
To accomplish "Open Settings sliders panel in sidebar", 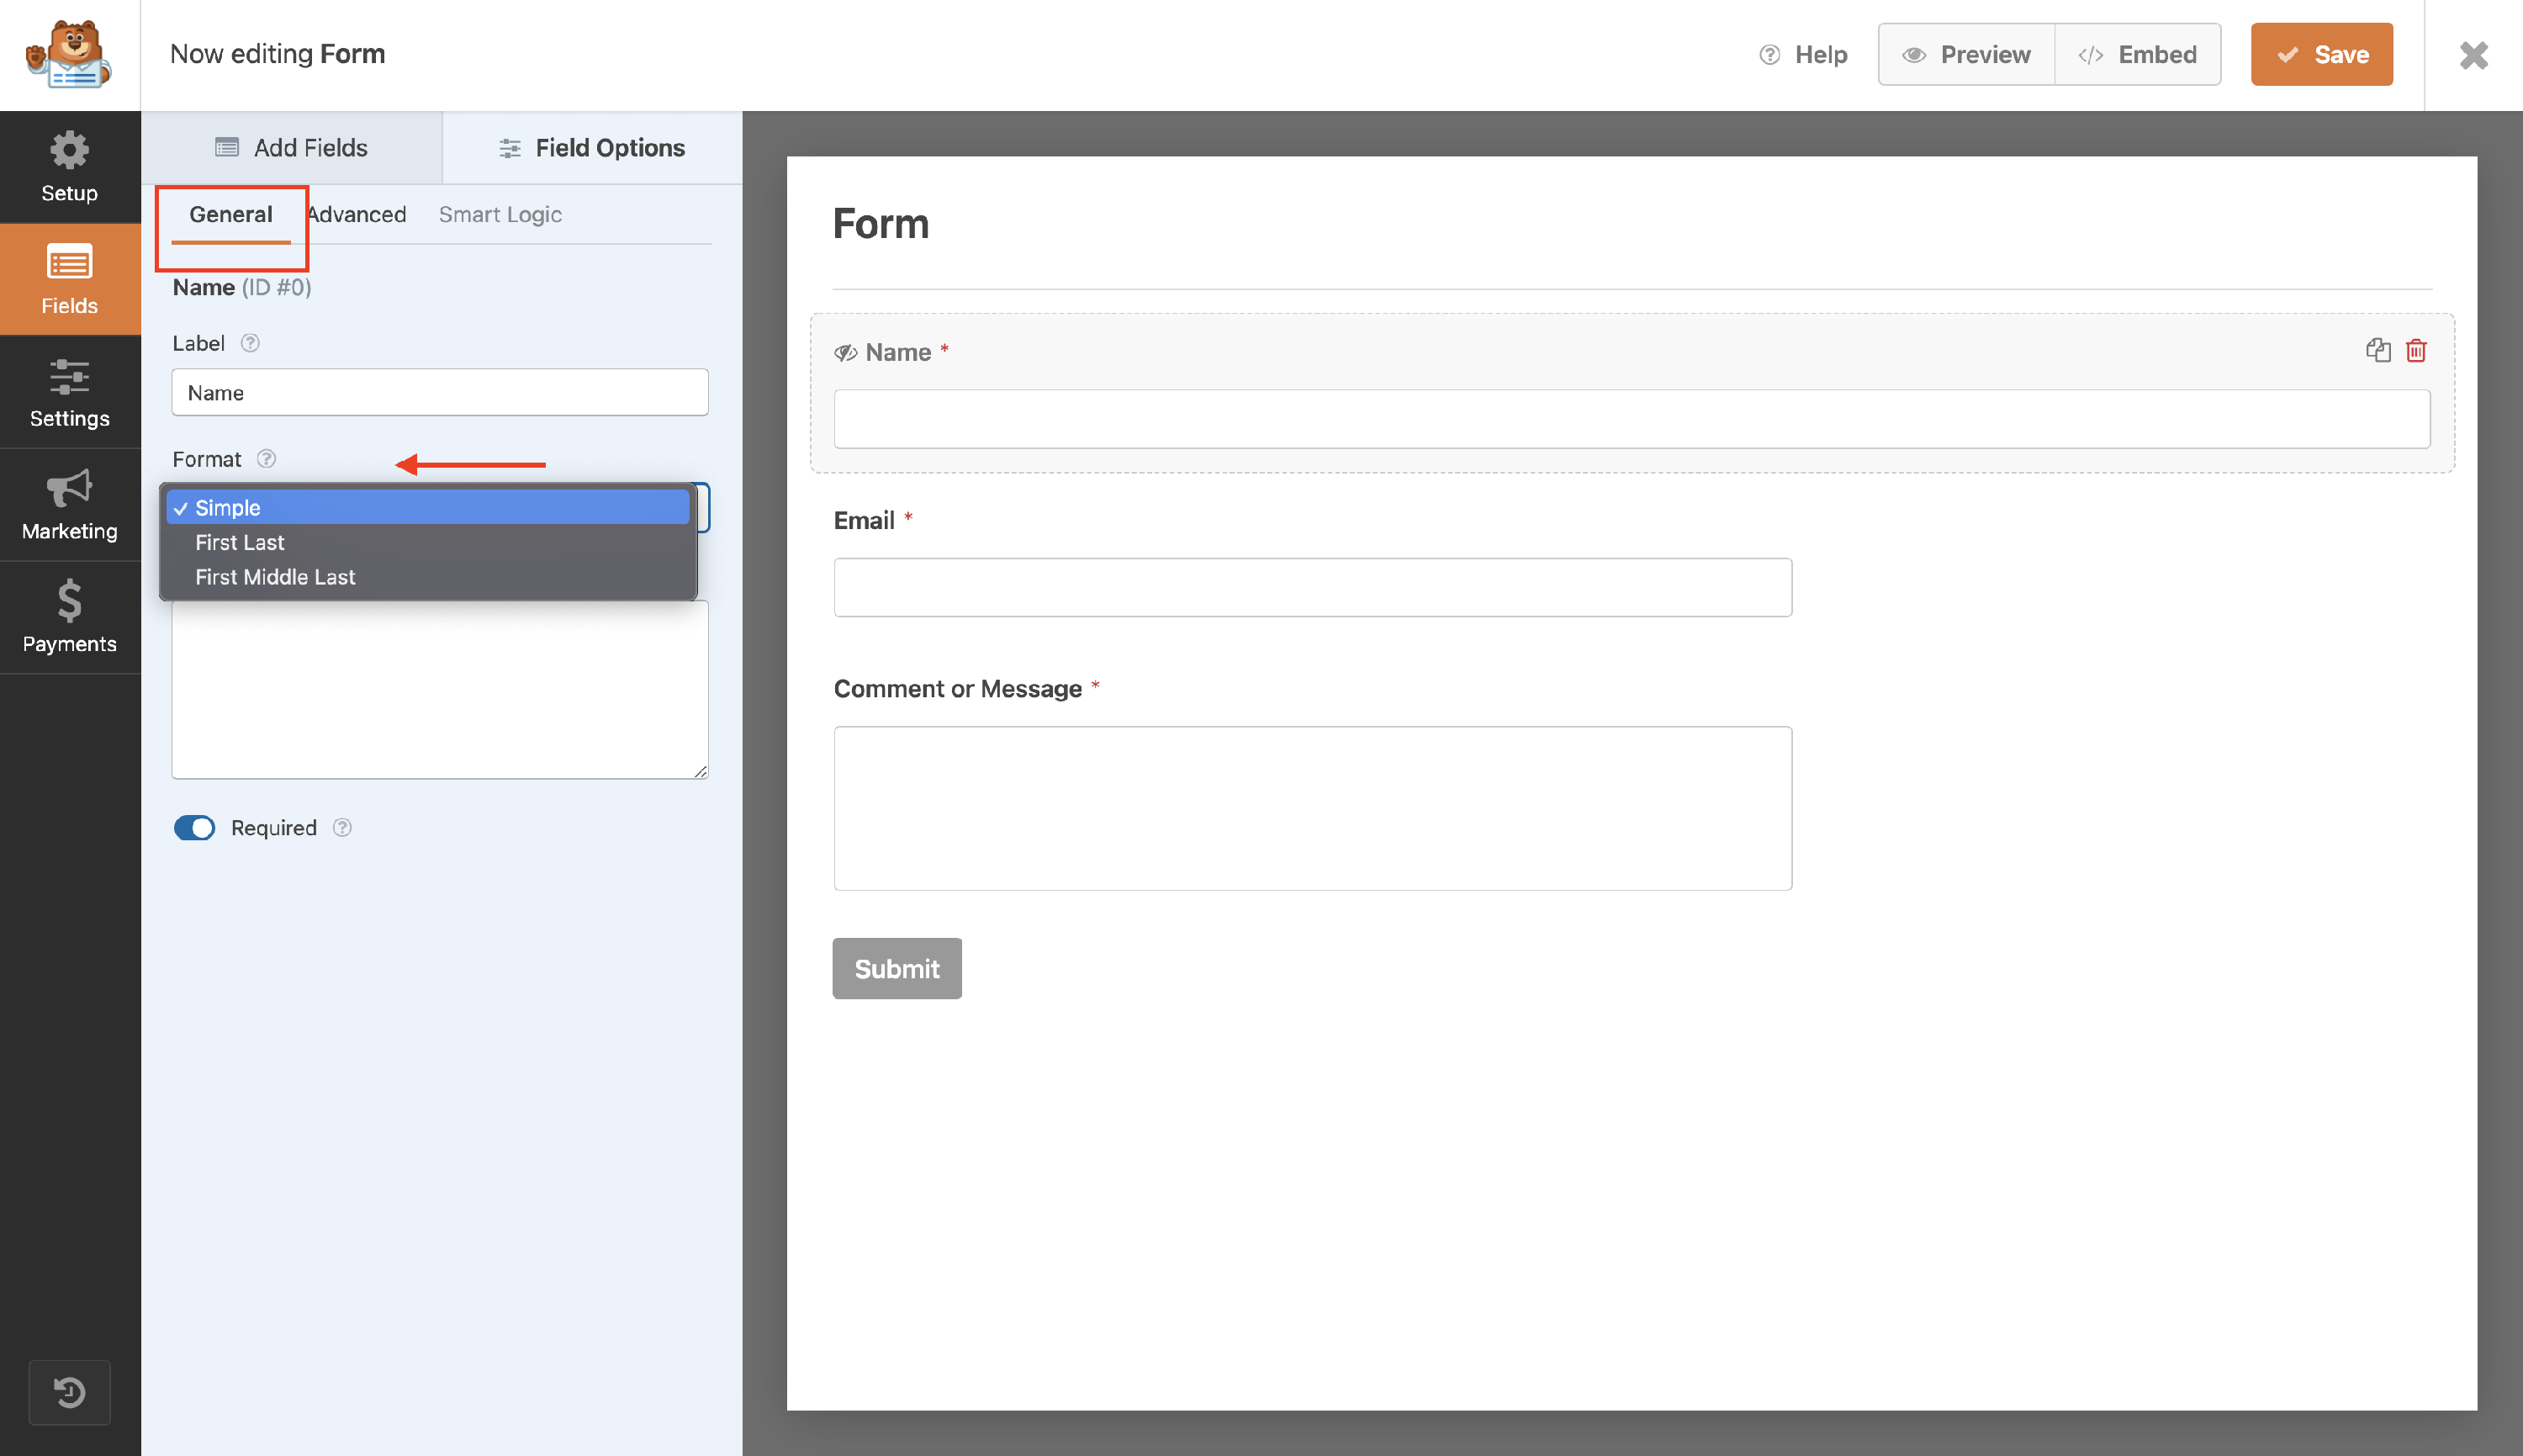I will pos(69,392).
